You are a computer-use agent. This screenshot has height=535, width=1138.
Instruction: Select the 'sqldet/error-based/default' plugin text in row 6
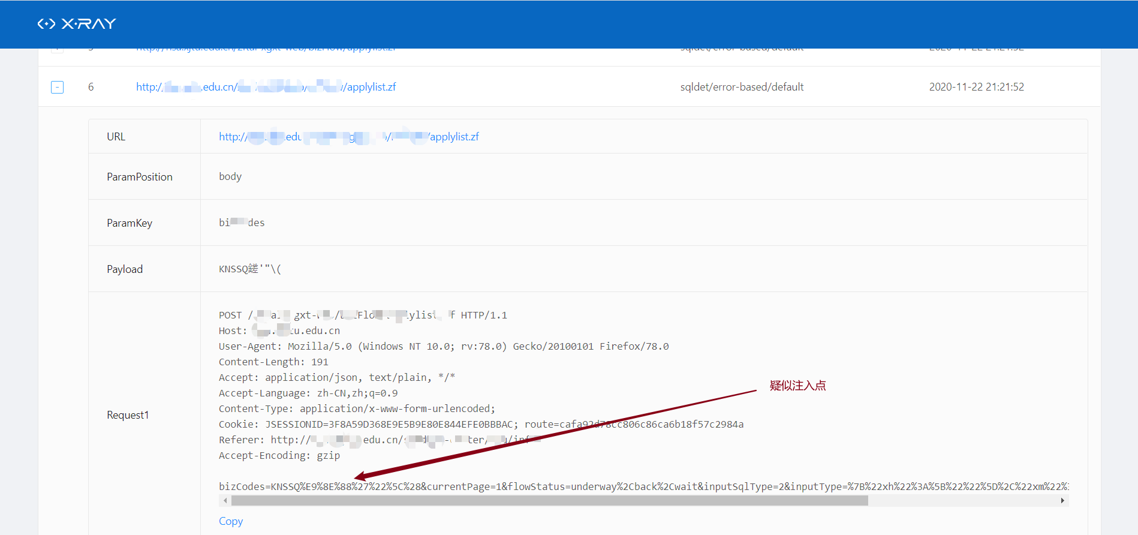(742, 86)
